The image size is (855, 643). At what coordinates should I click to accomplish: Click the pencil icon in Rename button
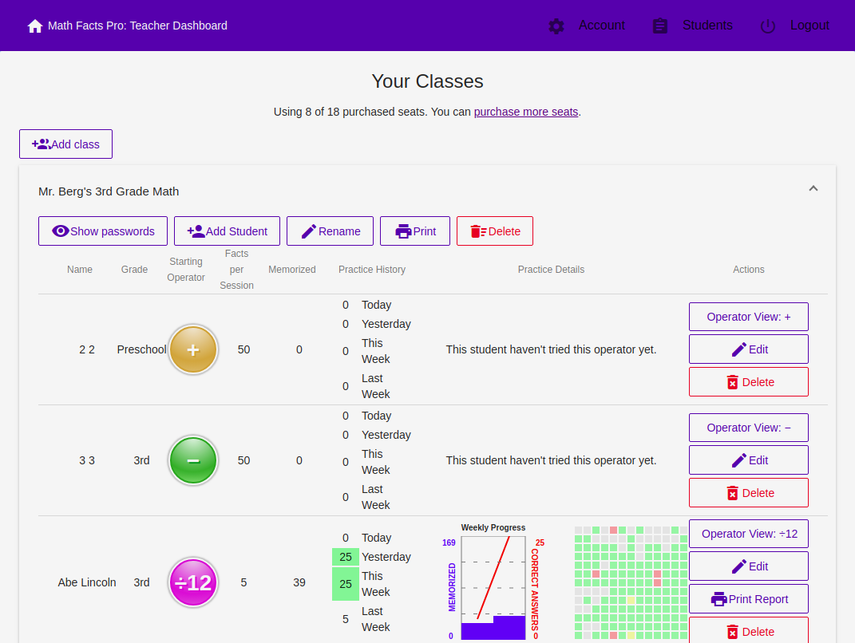click(309, 231)
